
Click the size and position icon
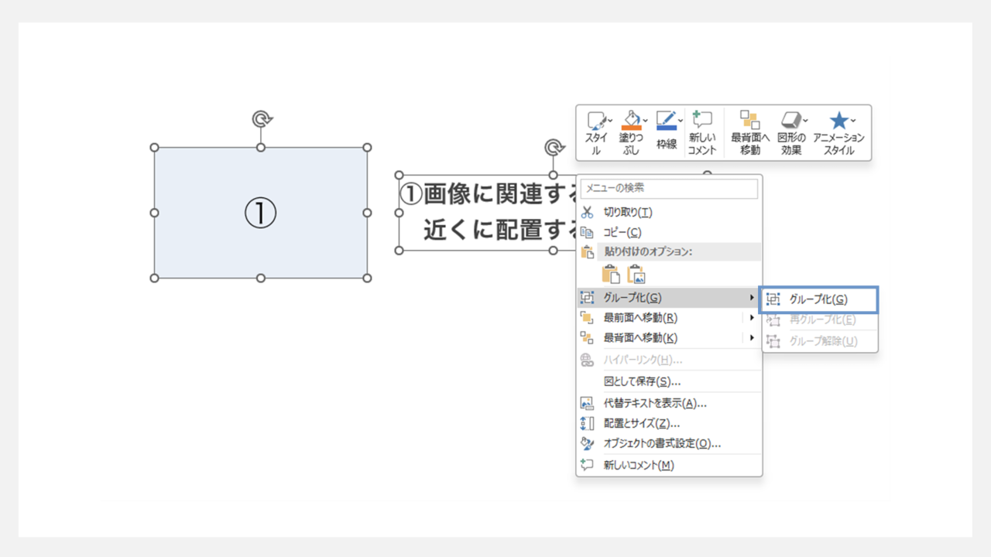587,423
